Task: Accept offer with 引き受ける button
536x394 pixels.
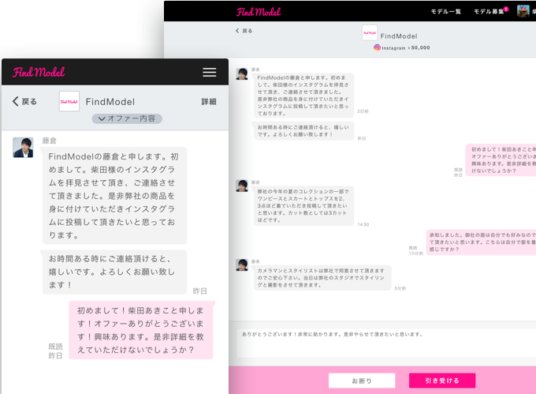Action: (442, 381)
